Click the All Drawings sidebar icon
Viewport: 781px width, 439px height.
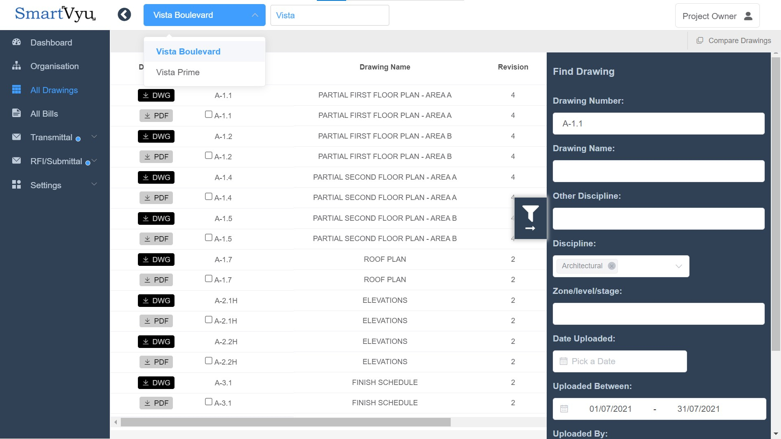click(x=17, y=89)
